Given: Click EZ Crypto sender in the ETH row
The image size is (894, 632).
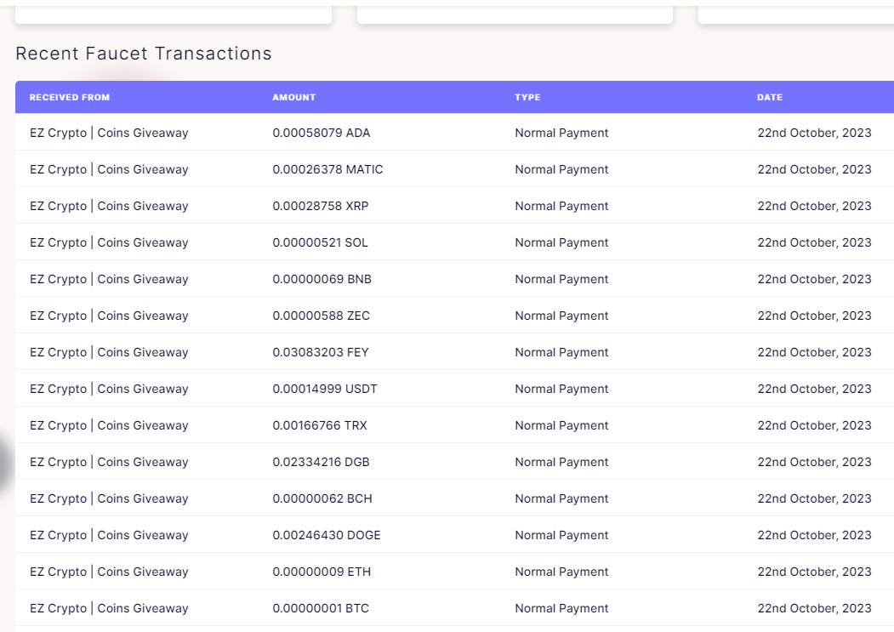Looking at the screenshot, I should (x=109, y=571).
